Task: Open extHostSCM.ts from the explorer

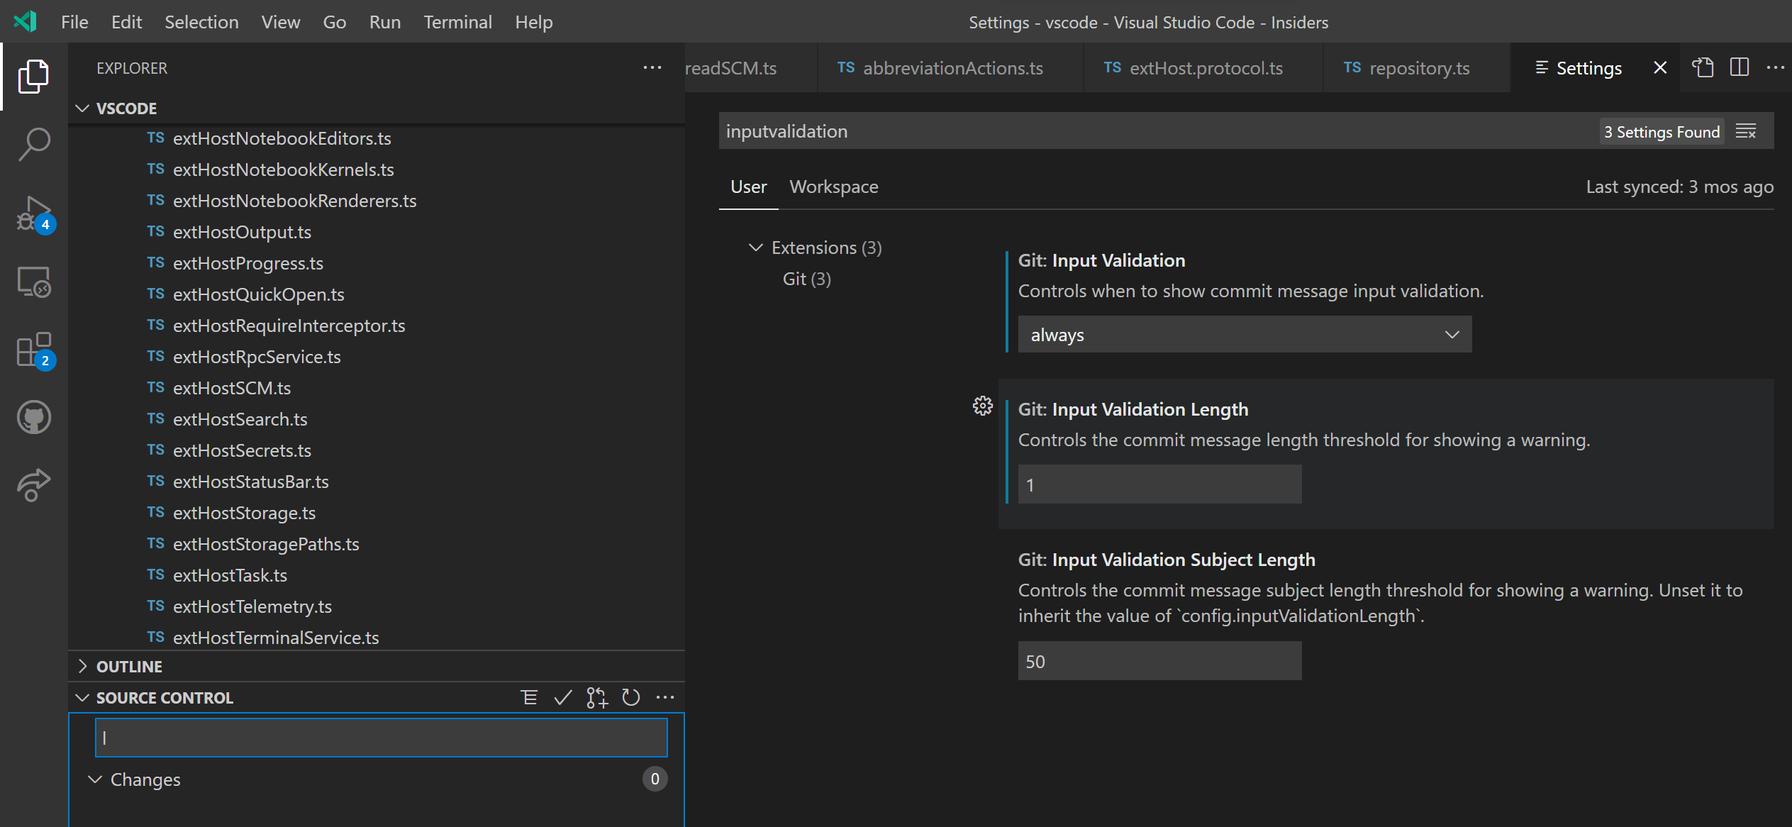Action: (231, 387)
